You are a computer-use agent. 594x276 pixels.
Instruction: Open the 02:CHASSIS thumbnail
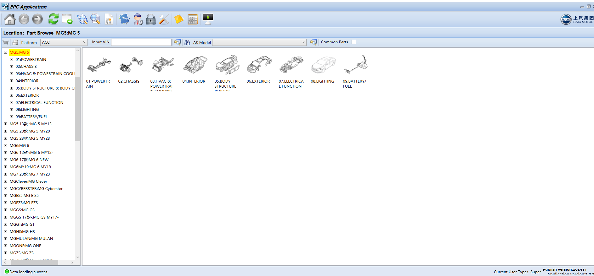[x=131, y=65]
